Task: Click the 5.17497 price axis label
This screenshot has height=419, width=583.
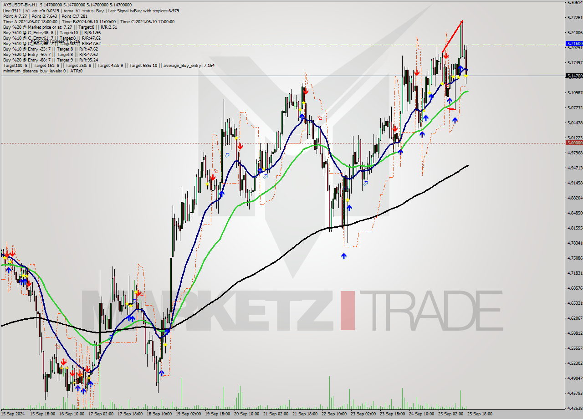Action: [x=575, y=62]
